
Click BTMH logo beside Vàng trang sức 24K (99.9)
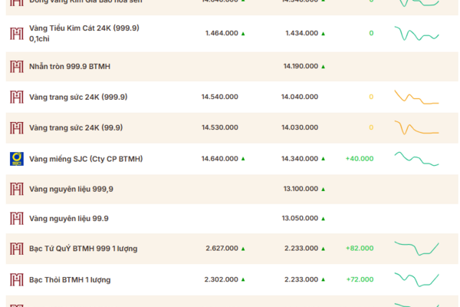pos(17,128)
